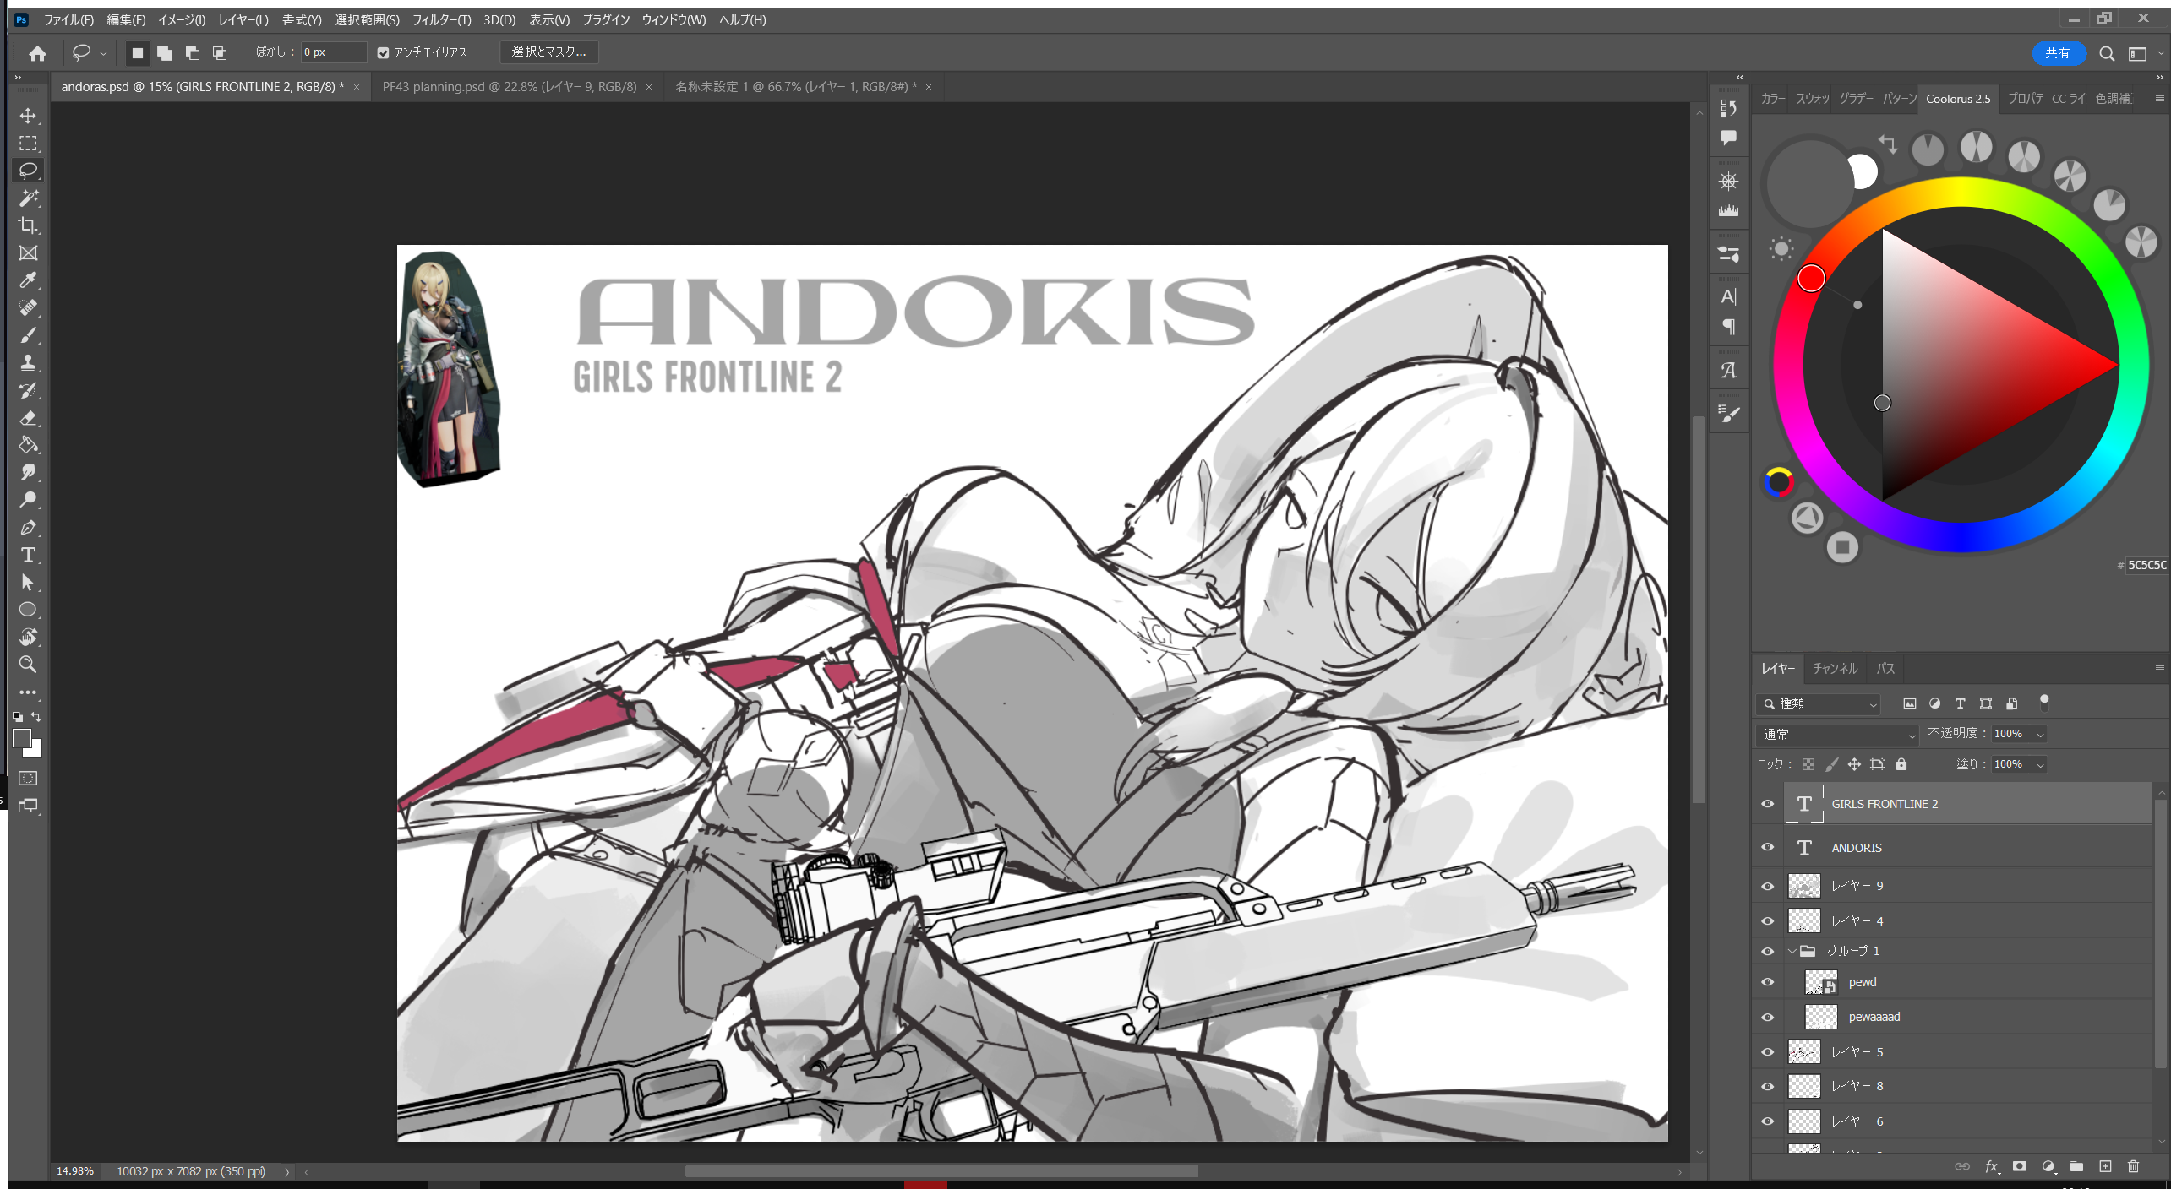Click the 選択とマスク... button
Screen dimensions: 2171x1189
(x=548, y=52)
